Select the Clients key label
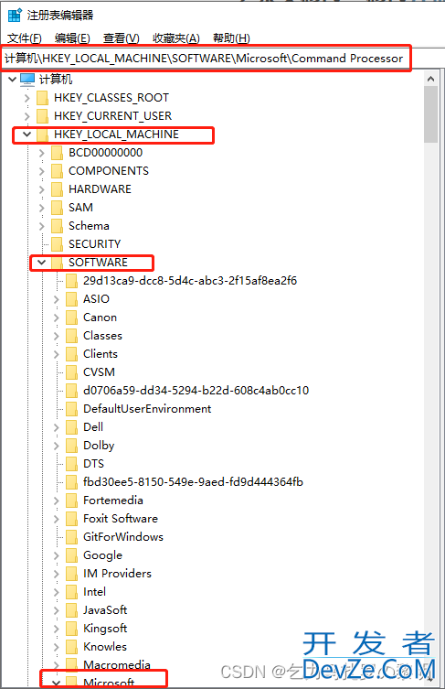 tap(101, 354)
